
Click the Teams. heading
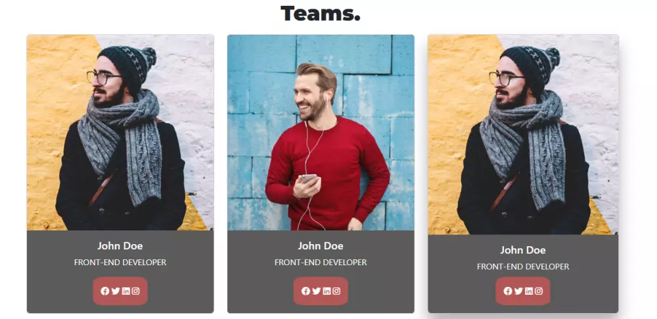click(x=321, y=13)
